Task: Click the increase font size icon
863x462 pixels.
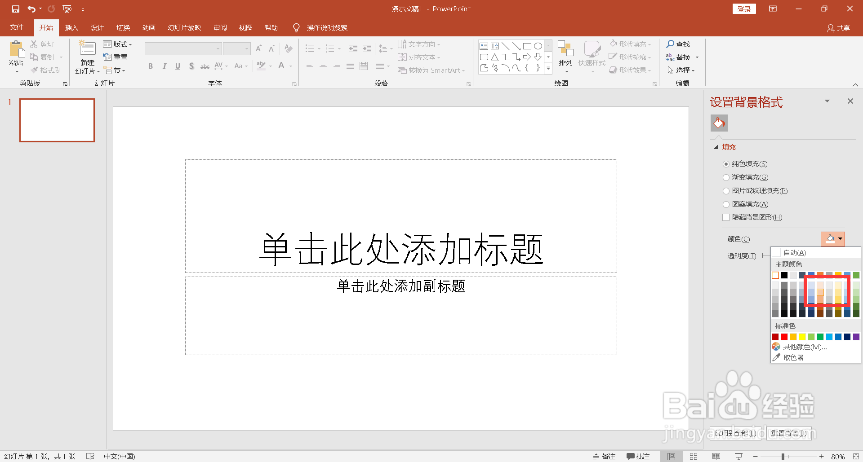Action: pyautogui.click(x=259, y=48)
